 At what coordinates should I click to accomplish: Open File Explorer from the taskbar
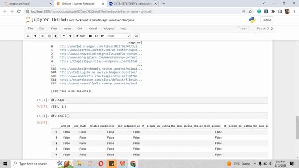(x=79, y=164)
